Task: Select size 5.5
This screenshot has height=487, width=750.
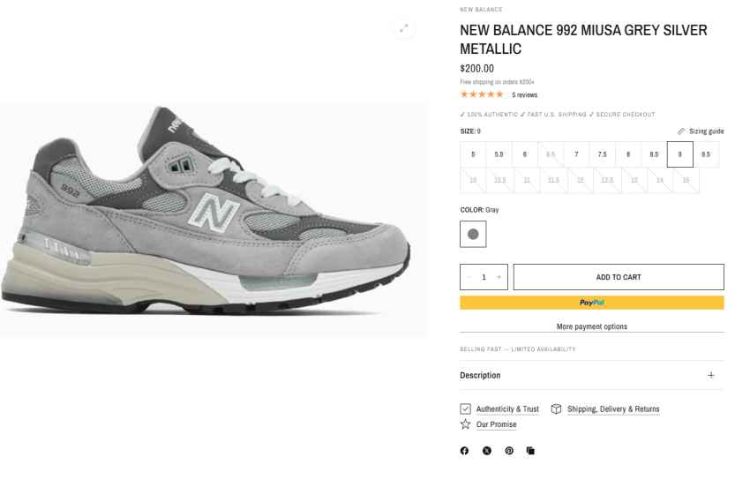Action: (x=499, y=154)
